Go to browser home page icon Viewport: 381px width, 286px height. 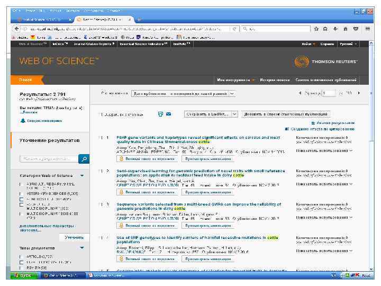coord(345,29)
